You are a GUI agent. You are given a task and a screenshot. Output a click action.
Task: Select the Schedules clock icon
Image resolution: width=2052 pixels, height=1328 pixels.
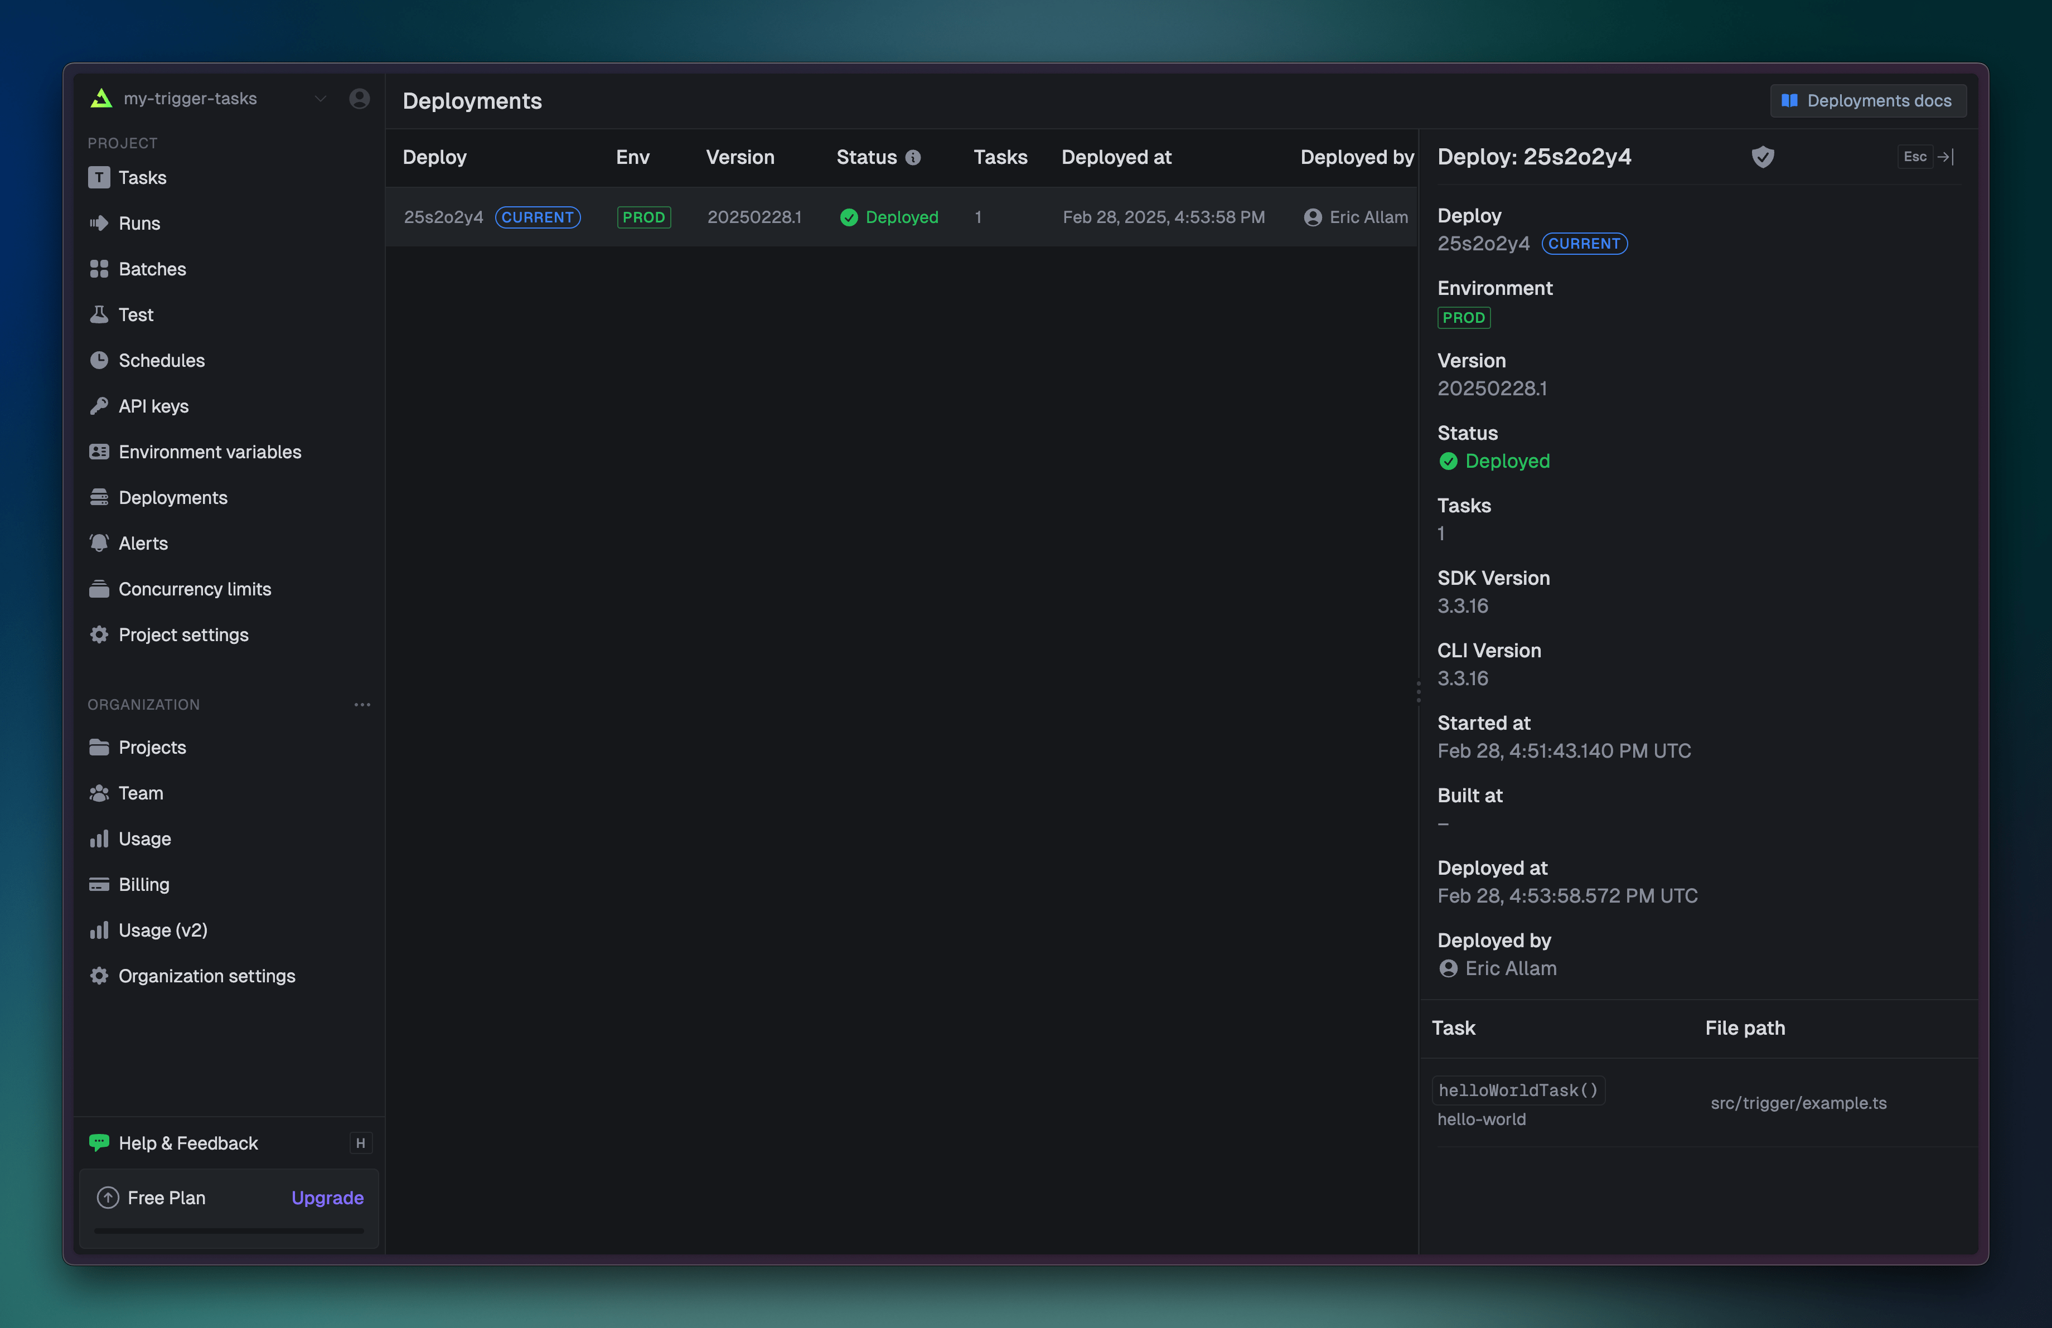tap(100, 360)
